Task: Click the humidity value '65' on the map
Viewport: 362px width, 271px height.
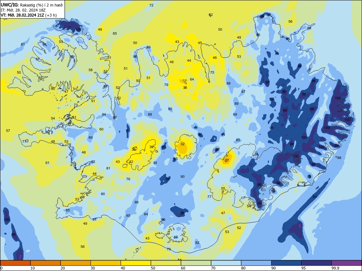Action: pos(115,33)
